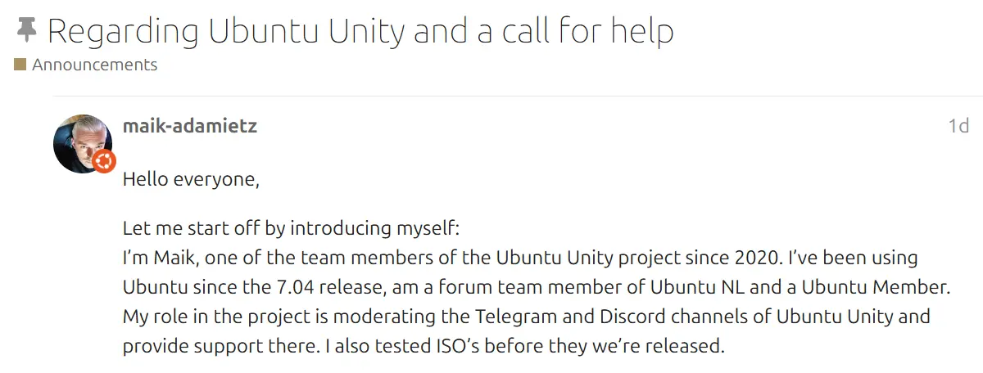Screen dimensions: 983x373
Task: Click the Announcements category color square
Action: coord(20,65)
